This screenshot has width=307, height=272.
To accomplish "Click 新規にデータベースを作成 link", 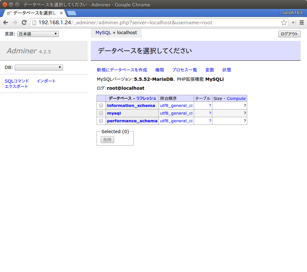I will pyautogui.click(x=122, y=70).
